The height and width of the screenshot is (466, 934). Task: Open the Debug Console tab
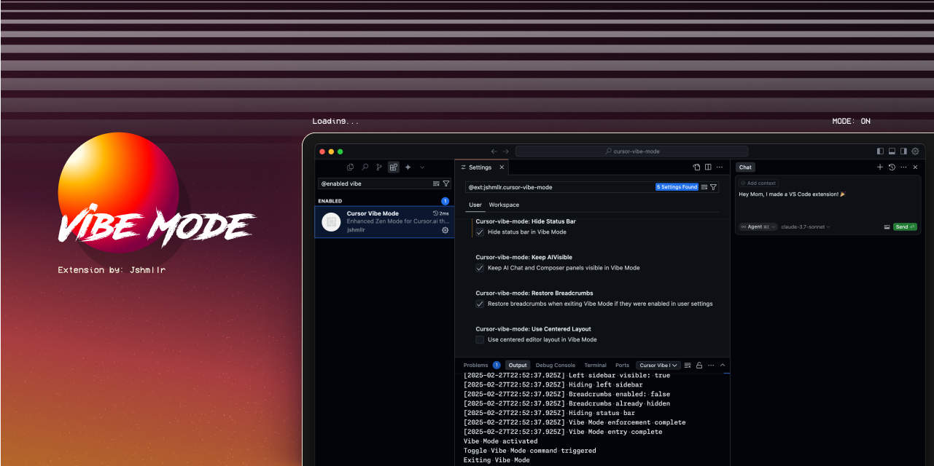(x=555, y=365)
